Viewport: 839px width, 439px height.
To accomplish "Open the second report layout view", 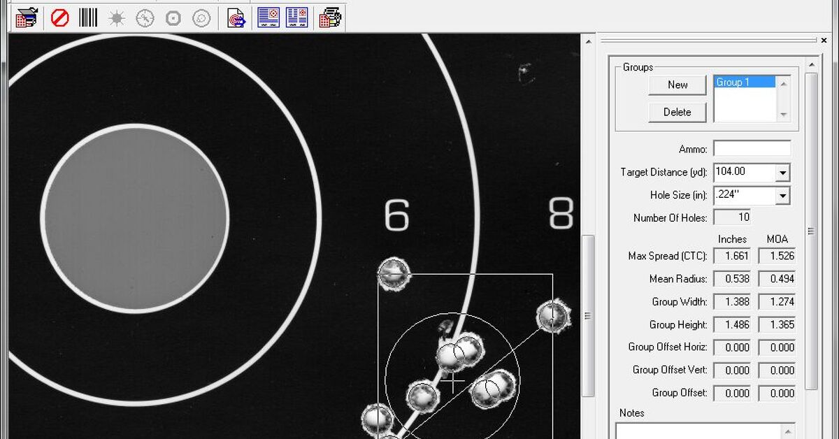I will coord(296,17).
